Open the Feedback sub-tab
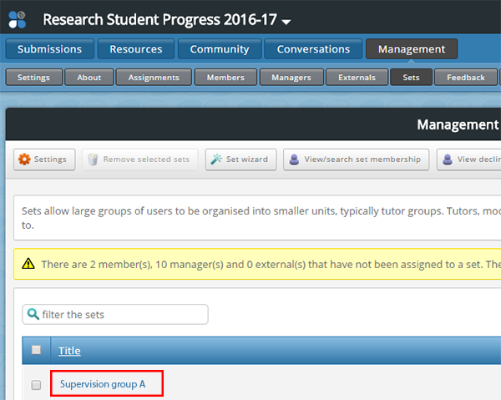The image size is (501, 400). point(466,78)
